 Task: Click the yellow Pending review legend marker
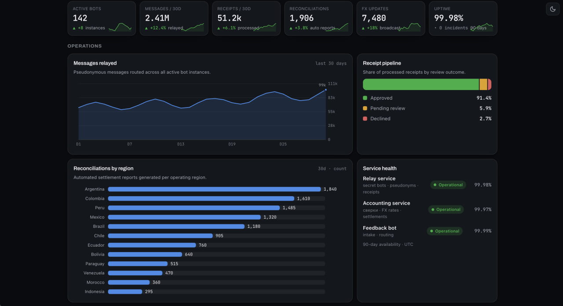click(365, 108)
